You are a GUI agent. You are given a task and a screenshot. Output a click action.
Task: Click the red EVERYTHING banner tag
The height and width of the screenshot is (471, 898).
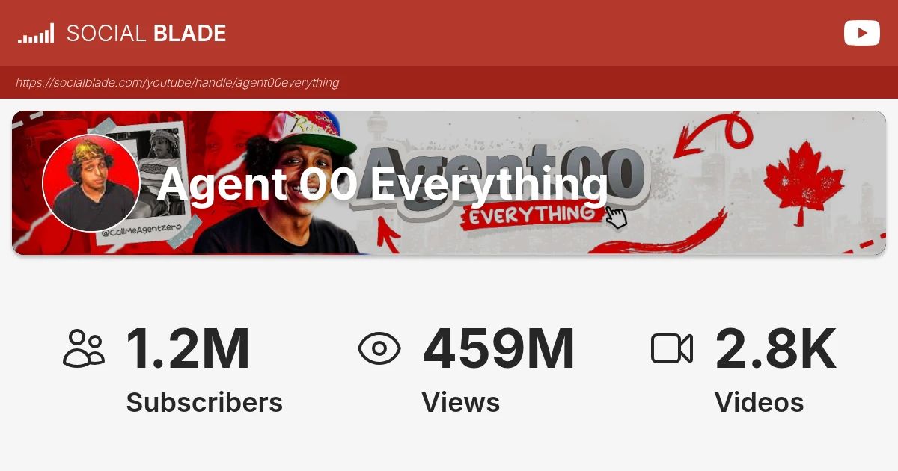[x=531, y=215]
